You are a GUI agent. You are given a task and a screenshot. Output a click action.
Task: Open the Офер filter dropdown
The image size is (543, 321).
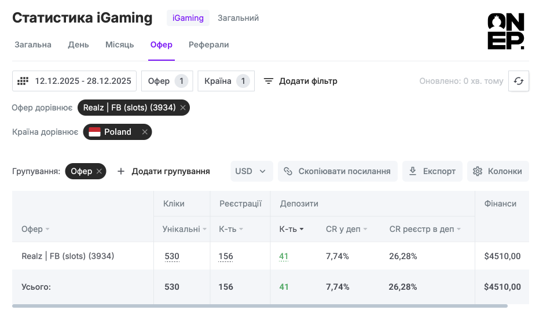[x=167, y=81]
